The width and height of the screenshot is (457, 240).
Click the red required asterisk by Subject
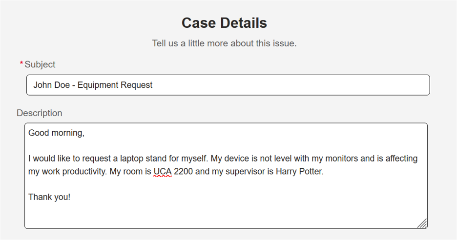pyautogui.click(x=21, y=64)
